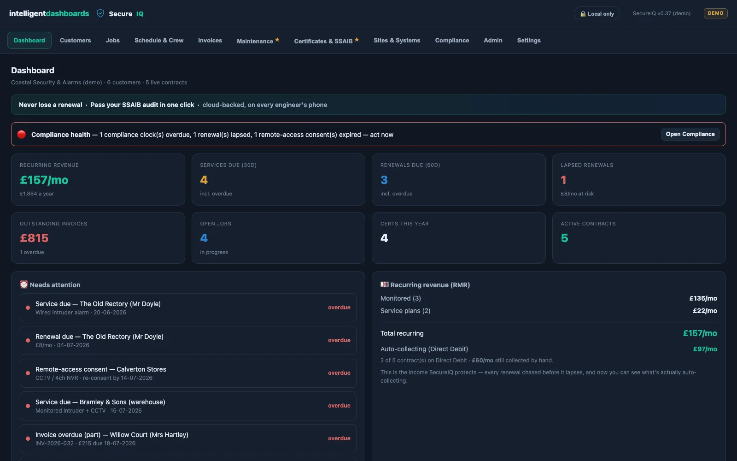737x461 pixels.
Task: Open the Maintenance tab
Action: click(x=258, y=41)
